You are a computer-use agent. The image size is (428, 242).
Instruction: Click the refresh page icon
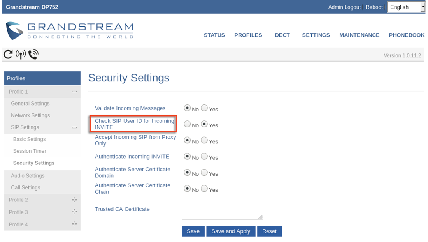tap(8, 55)
